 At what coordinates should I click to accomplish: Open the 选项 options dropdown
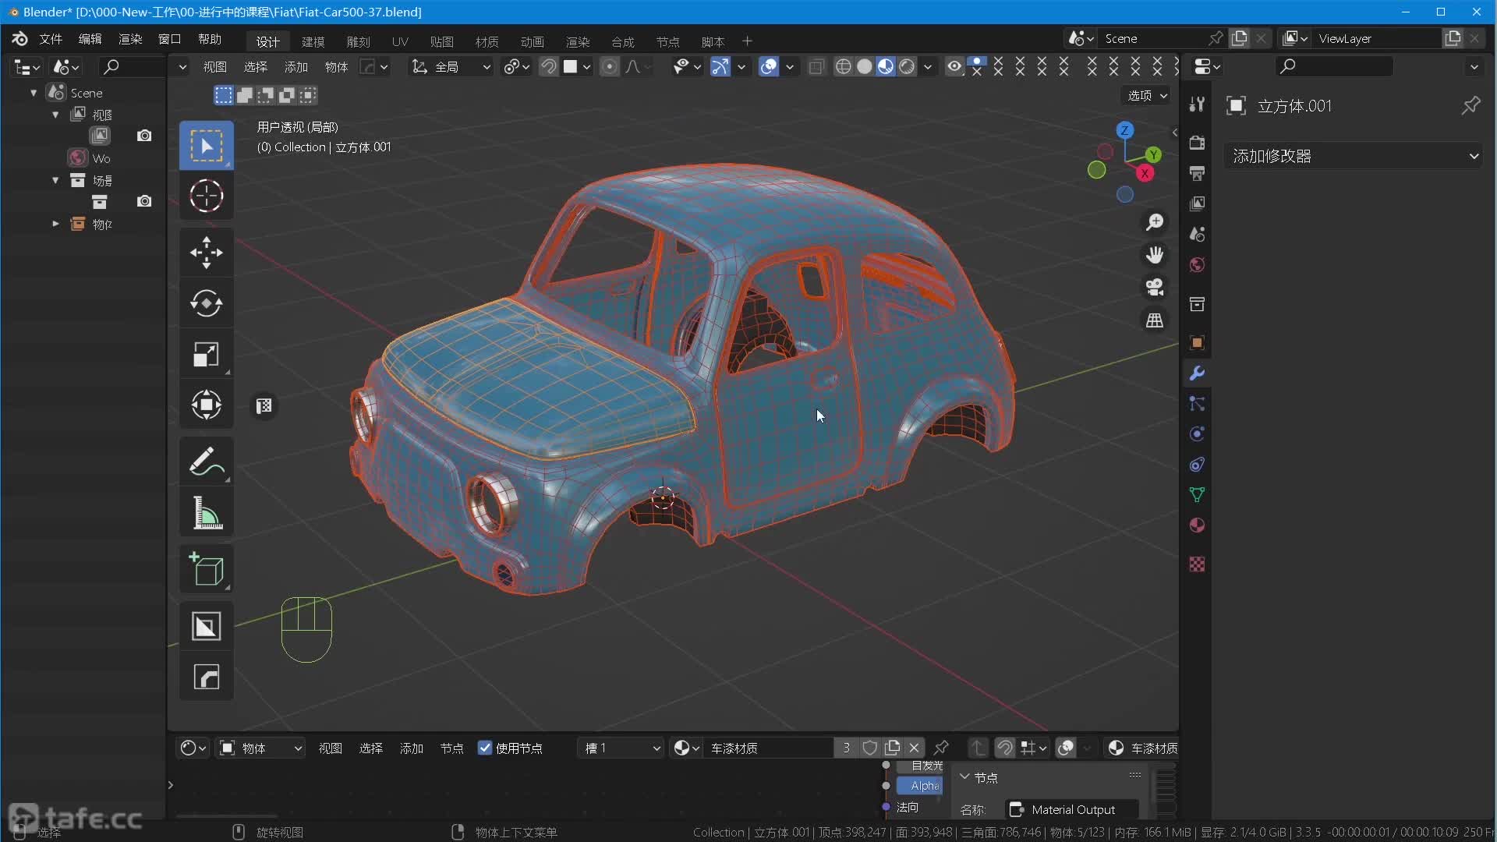(x=1147, y=95)
